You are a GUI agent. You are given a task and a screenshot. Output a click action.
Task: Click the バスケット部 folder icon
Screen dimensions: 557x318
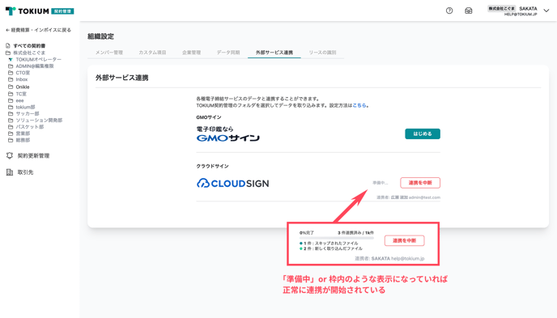tap(11, 127)
